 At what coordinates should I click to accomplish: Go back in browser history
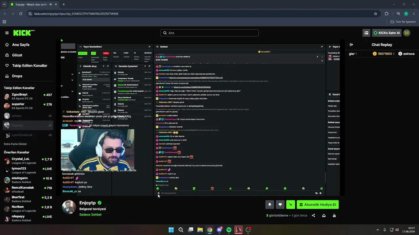click(5, 14)
